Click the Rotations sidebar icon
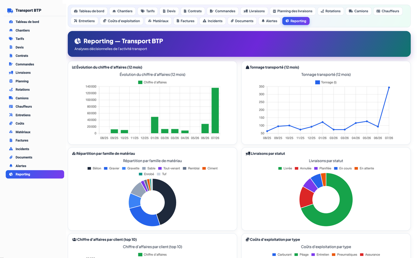The width and height of the screenshot is (417, 258). click(x=11, y=90)
